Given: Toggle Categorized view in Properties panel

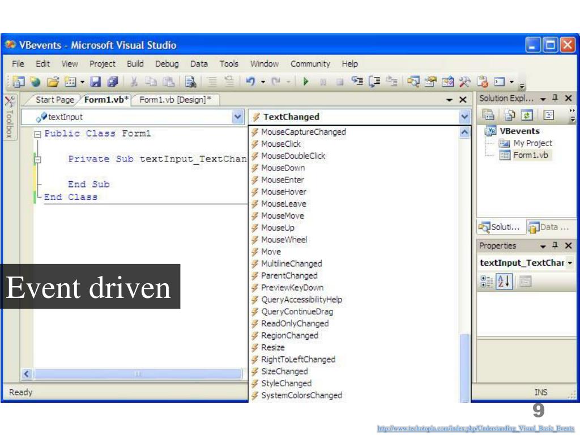Looking at the screenshot, I should pyautogui.click(x=487, y=282).
